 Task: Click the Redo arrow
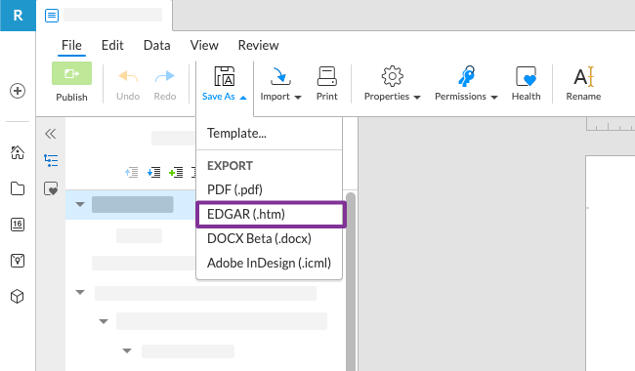point(165,76)
